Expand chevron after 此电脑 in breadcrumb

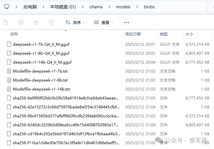point(43,7)
